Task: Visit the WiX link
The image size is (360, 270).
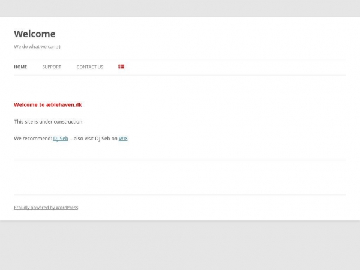Action: click(123, 139)
